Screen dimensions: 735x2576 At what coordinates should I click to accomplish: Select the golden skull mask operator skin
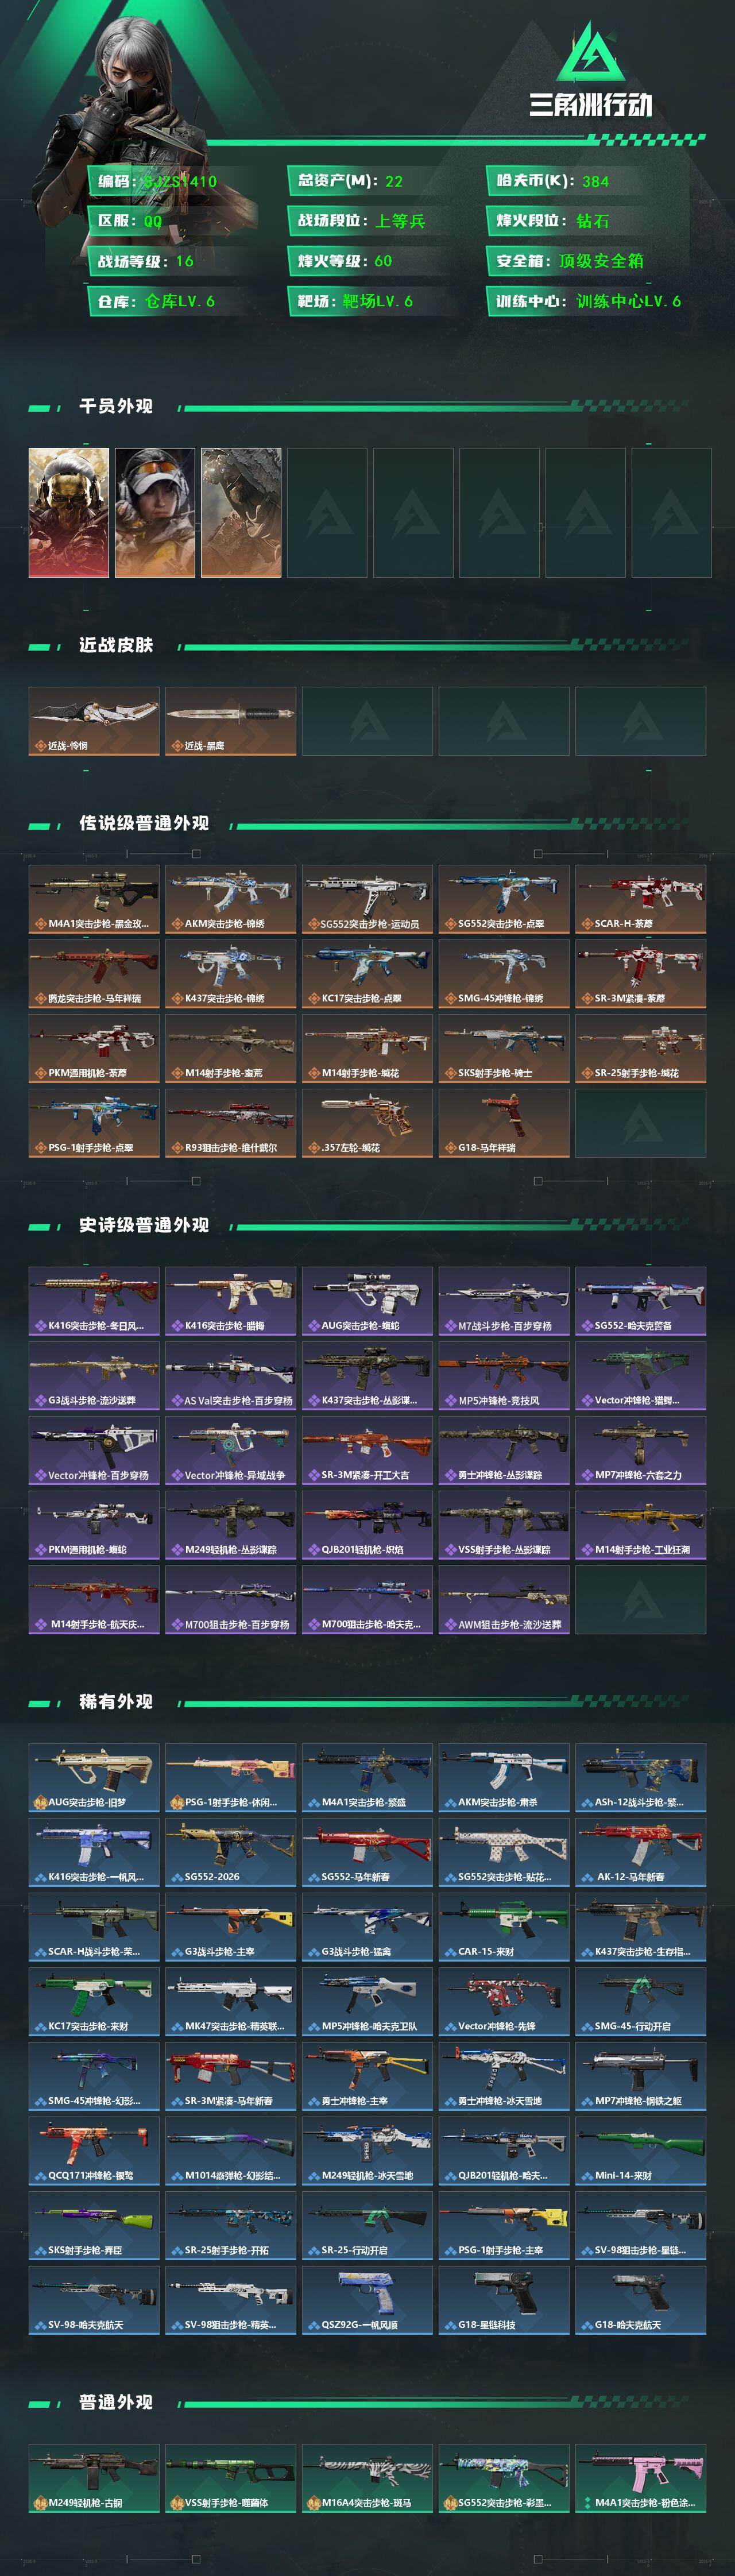[x=69, y=512]
